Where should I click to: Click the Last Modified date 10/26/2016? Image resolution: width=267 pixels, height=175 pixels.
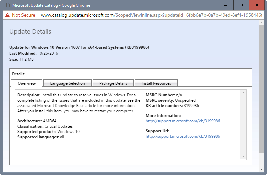48,53
